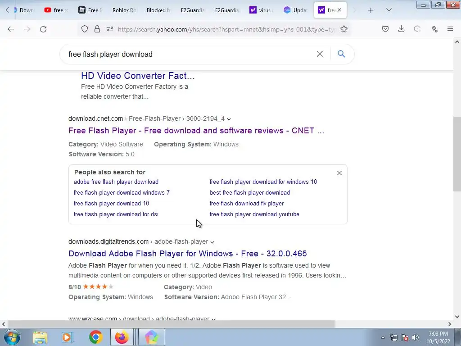The width and height of the screenshot is (461, 346).
Task: Search 'free flash player download windows 7'
Action: pos(122,193)
